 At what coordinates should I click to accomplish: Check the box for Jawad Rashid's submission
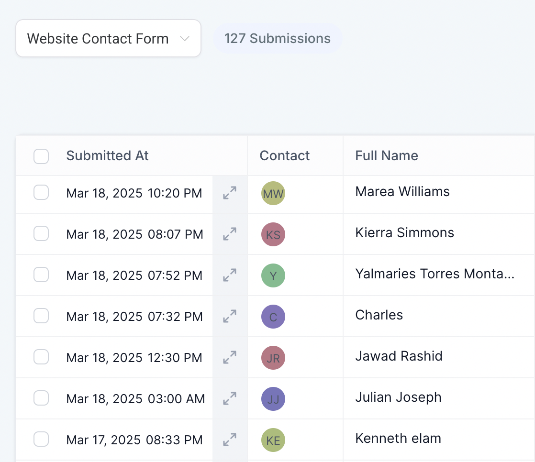[41, 358]
